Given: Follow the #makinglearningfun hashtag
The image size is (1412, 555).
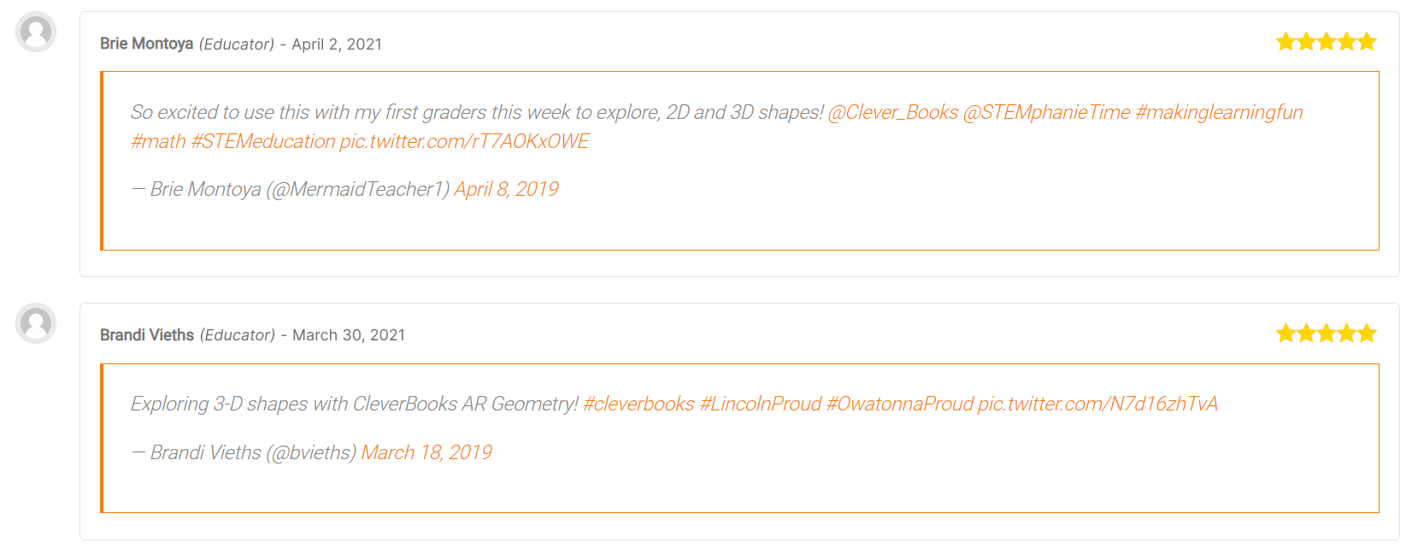Looking at the screenshot, I should 1219,112.
